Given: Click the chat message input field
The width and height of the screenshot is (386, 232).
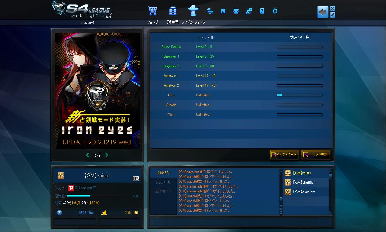Looking at the screenshot, I should [x=241, y=222].
